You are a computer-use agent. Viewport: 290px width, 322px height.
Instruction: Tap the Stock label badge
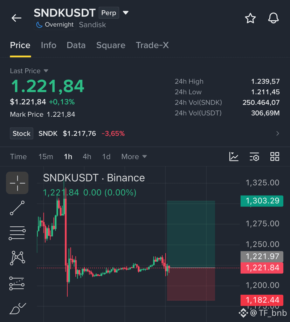point(22,133)
